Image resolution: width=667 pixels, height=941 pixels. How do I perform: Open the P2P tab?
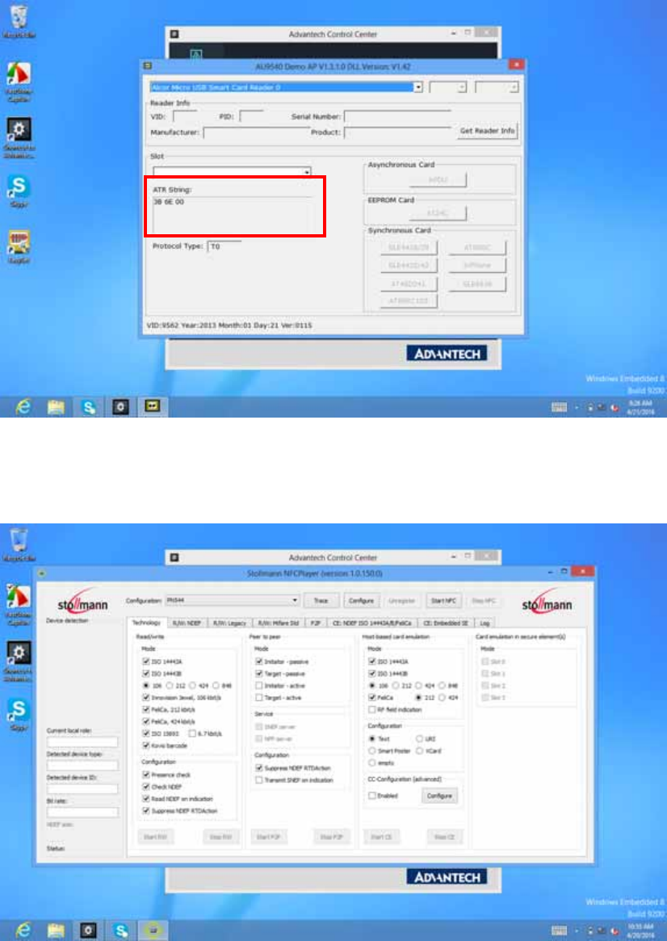pyautogui.click(x=315, y=624)
